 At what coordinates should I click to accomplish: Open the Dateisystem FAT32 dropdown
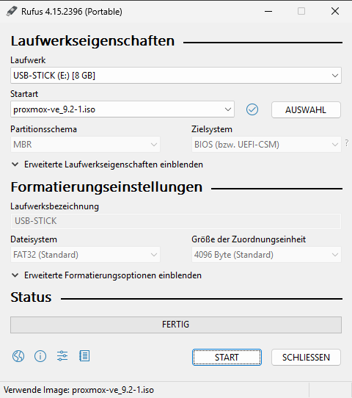(x=85, y=255)
